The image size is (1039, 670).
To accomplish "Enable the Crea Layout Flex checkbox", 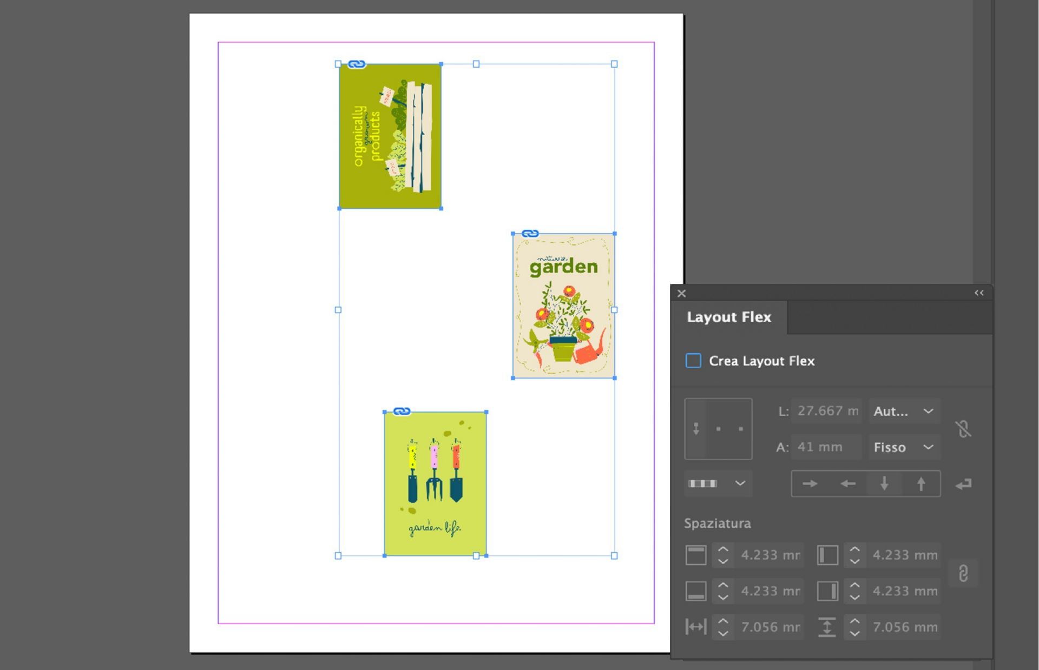I will point(693,361).
